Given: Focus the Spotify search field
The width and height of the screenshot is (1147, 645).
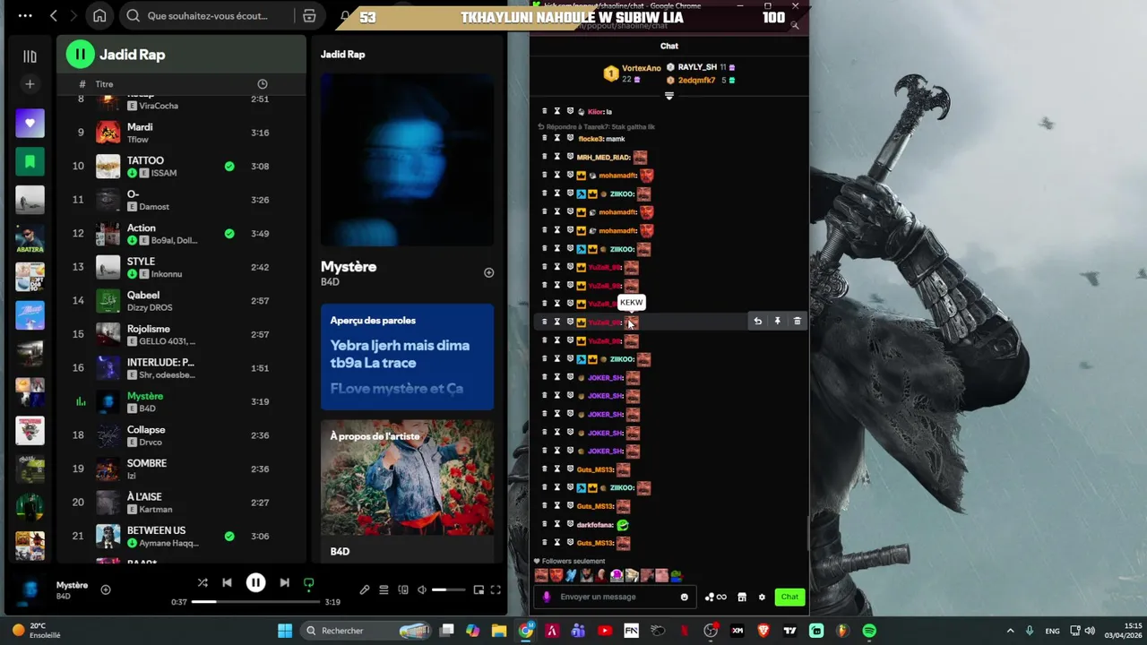Looking at the screenshot, I should (208, 16).
